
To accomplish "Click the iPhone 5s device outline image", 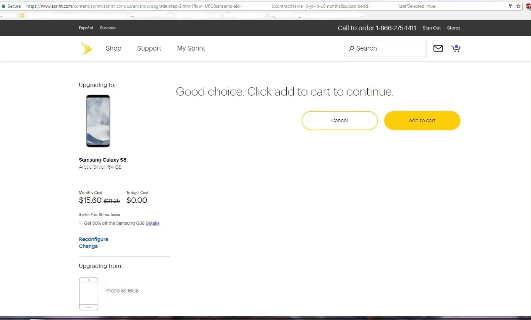I will click(89, 294).
